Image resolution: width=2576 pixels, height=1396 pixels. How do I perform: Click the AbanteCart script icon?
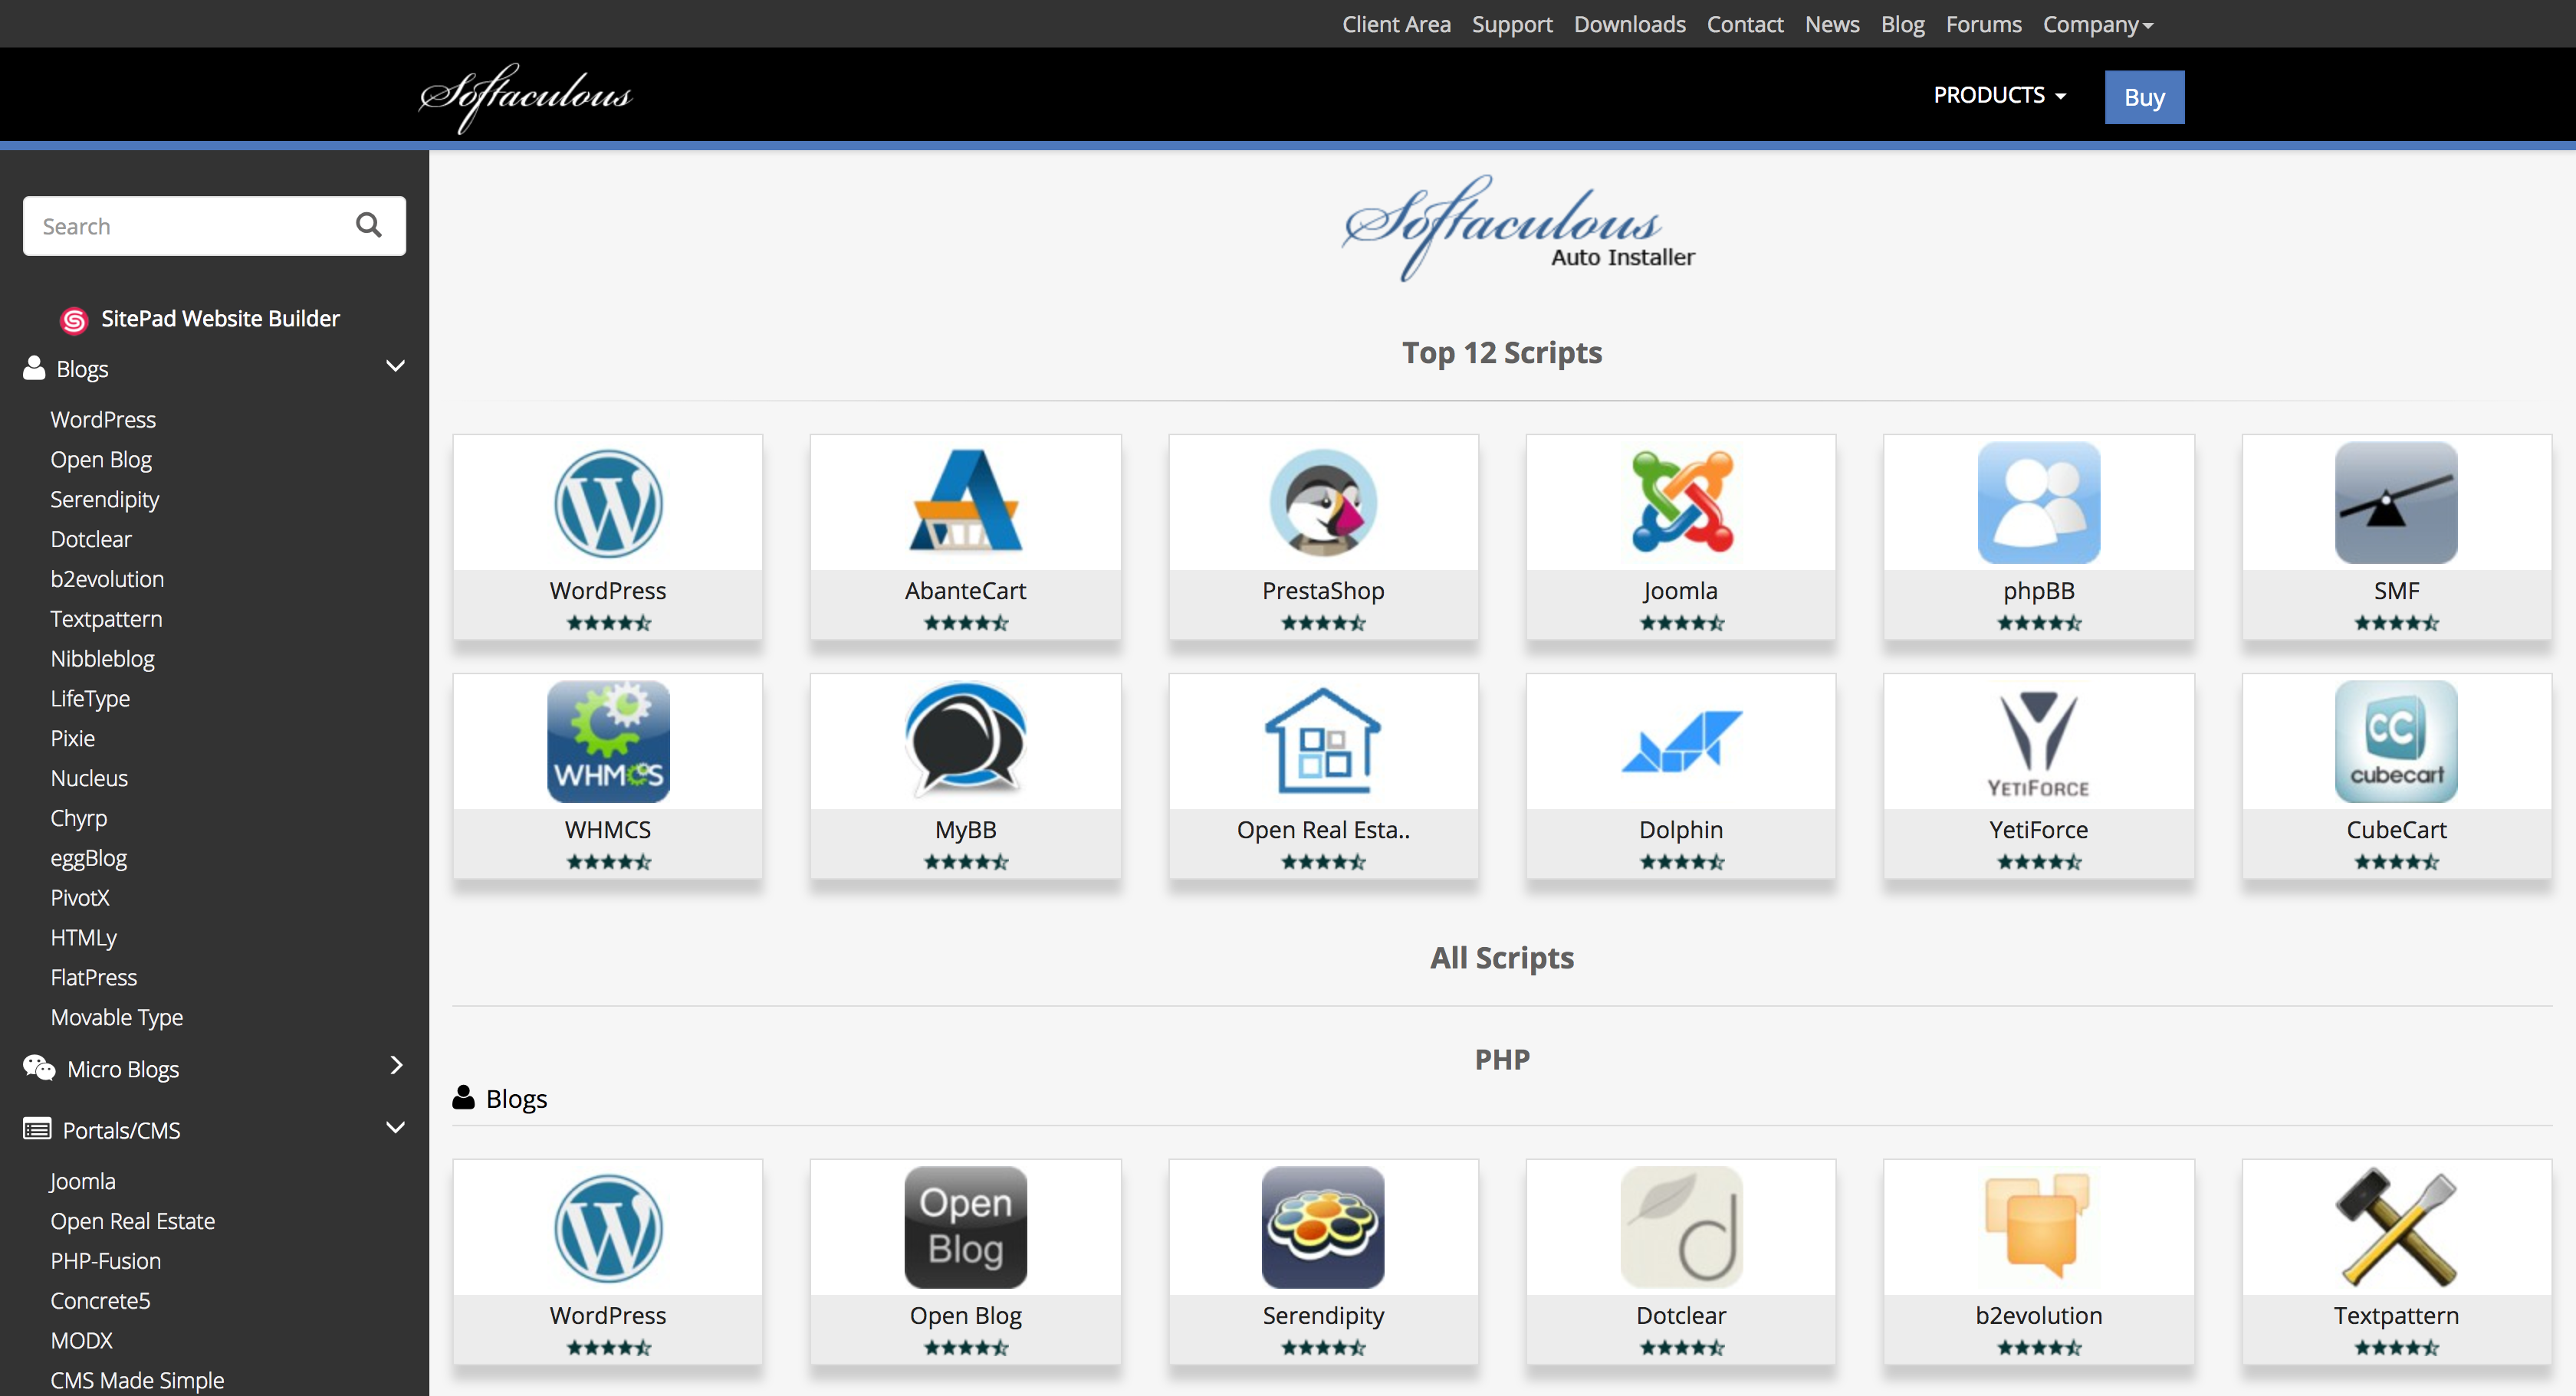click(x=965, y=503)
